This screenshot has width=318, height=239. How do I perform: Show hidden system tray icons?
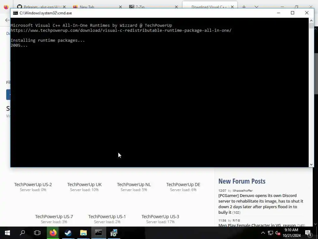pyautogui.click(x=263, y=233)
